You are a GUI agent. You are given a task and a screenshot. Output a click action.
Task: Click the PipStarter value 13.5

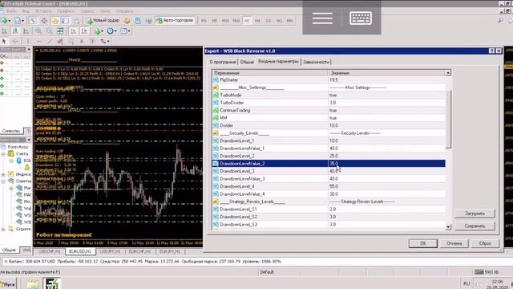(x=386, y=80)
